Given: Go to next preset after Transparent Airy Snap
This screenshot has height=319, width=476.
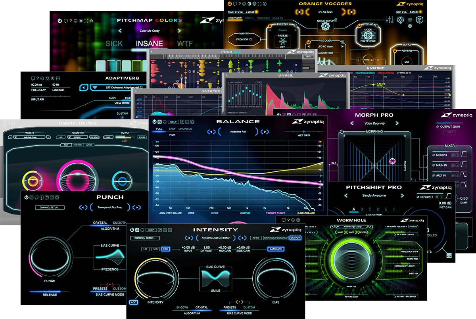Looking at the screenshot, I should coord(136,207).
